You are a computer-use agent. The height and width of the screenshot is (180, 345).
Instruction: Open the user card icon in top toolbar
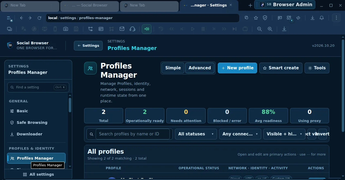click(x=280, y=18)
